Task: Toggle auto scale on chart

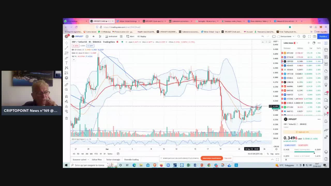Action: click(x=277, y=154)
